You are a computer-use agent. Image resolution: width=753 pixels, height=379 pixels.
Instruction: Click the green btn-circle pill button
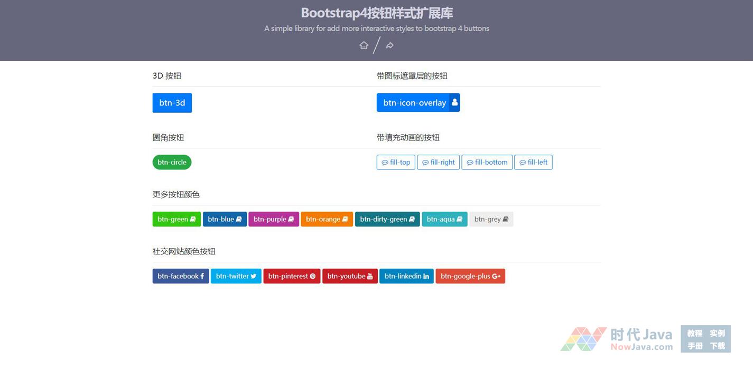point(172,162)
